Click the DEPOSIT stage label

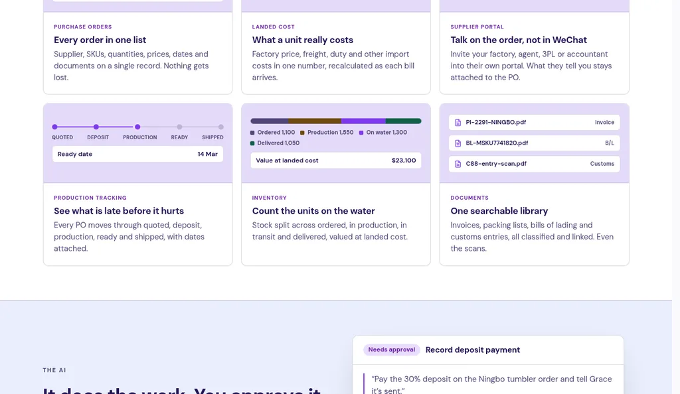pyautogui.click(x=98, y=137)
